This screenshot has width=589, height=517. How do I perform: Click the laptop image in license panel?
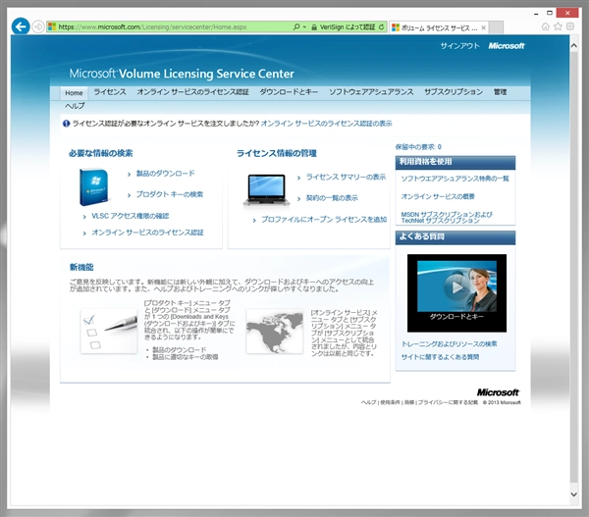pos(266,190)
